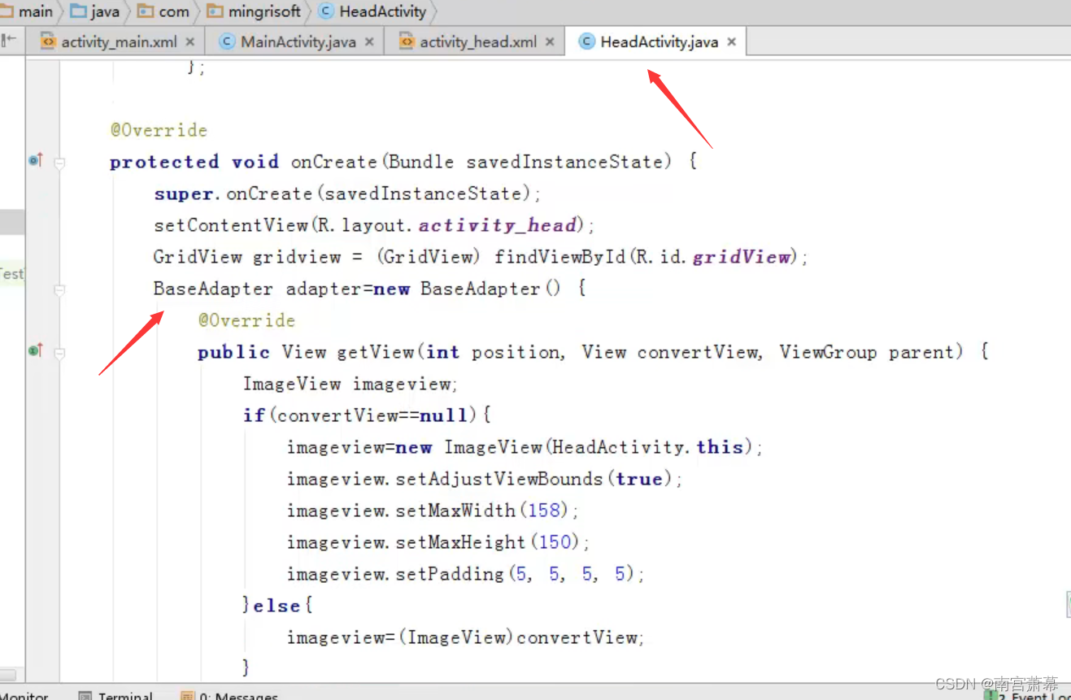Click the ImageView imageview declaration
The height and width of the screenshot is (700, 1071).
click(350, 384)
